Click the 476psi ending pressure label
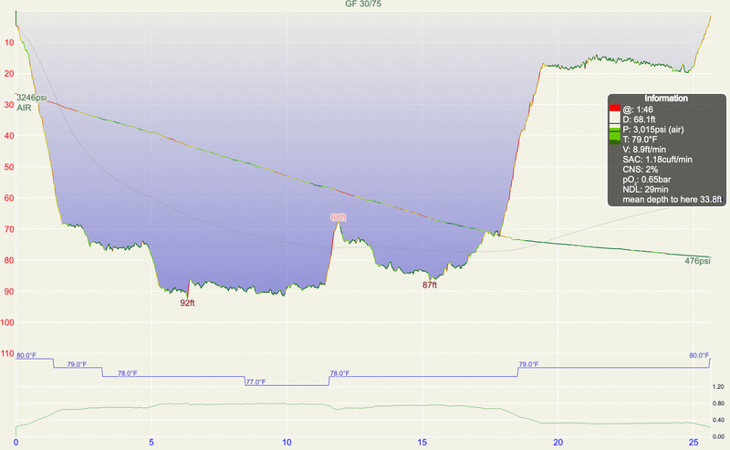 698,261
